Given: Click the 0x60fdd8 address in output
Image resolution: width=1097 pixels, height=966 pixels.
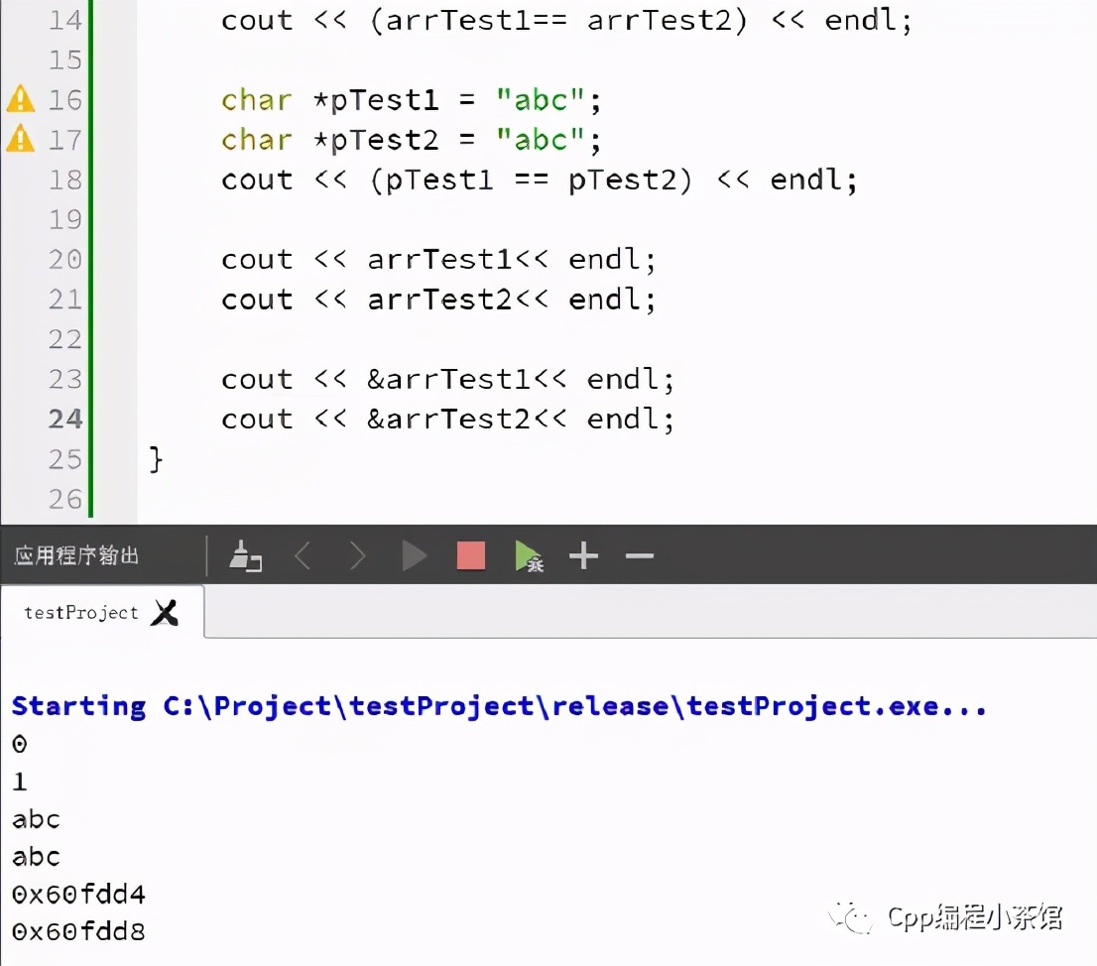Looking at the screenshot, I should point(78,931).
